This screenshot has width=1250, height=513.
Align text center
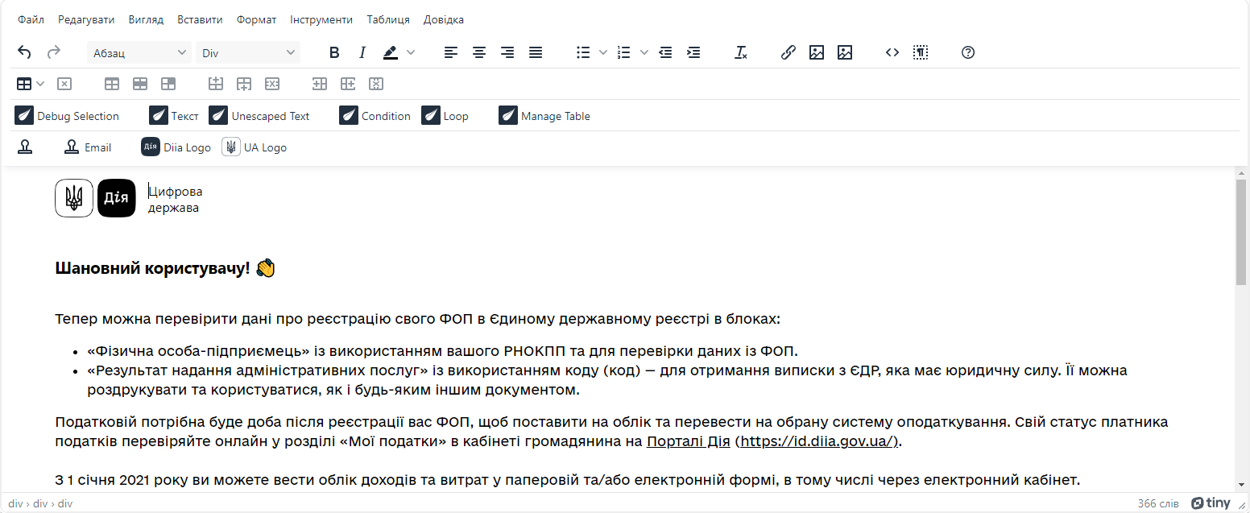coord(479,52)
